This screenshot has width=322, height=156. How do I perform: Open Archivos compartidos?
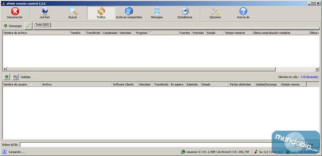129,13
